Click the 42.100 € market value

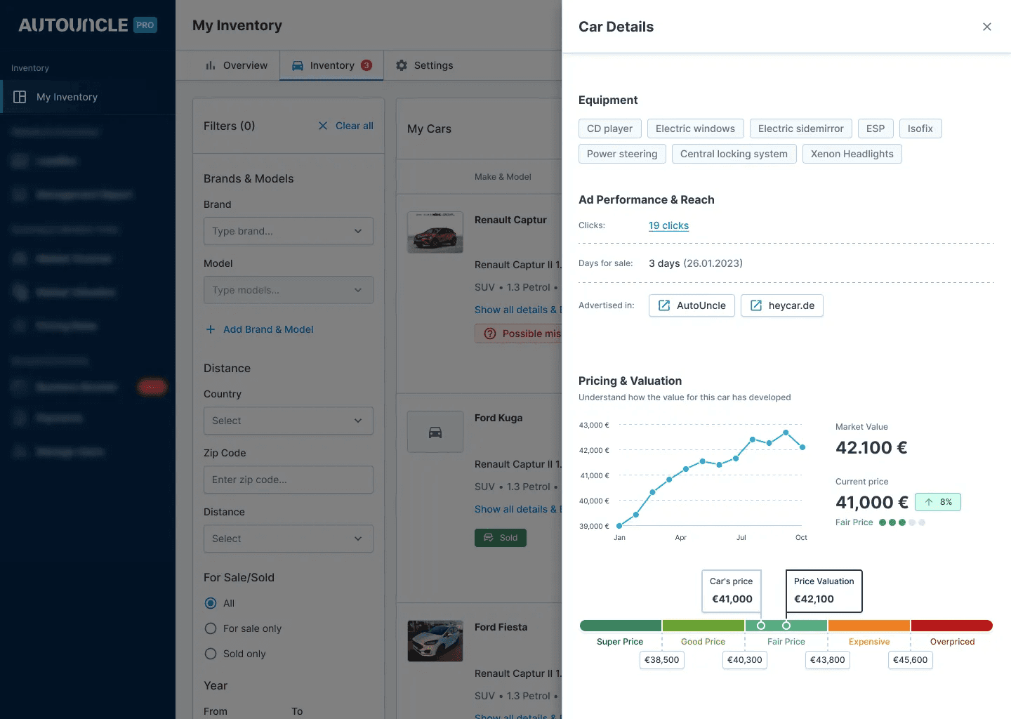871,448
